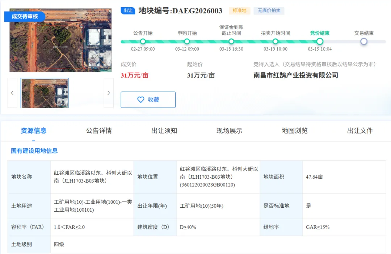
Task: Click the 标准地 tag
Action: click(240, 10)
